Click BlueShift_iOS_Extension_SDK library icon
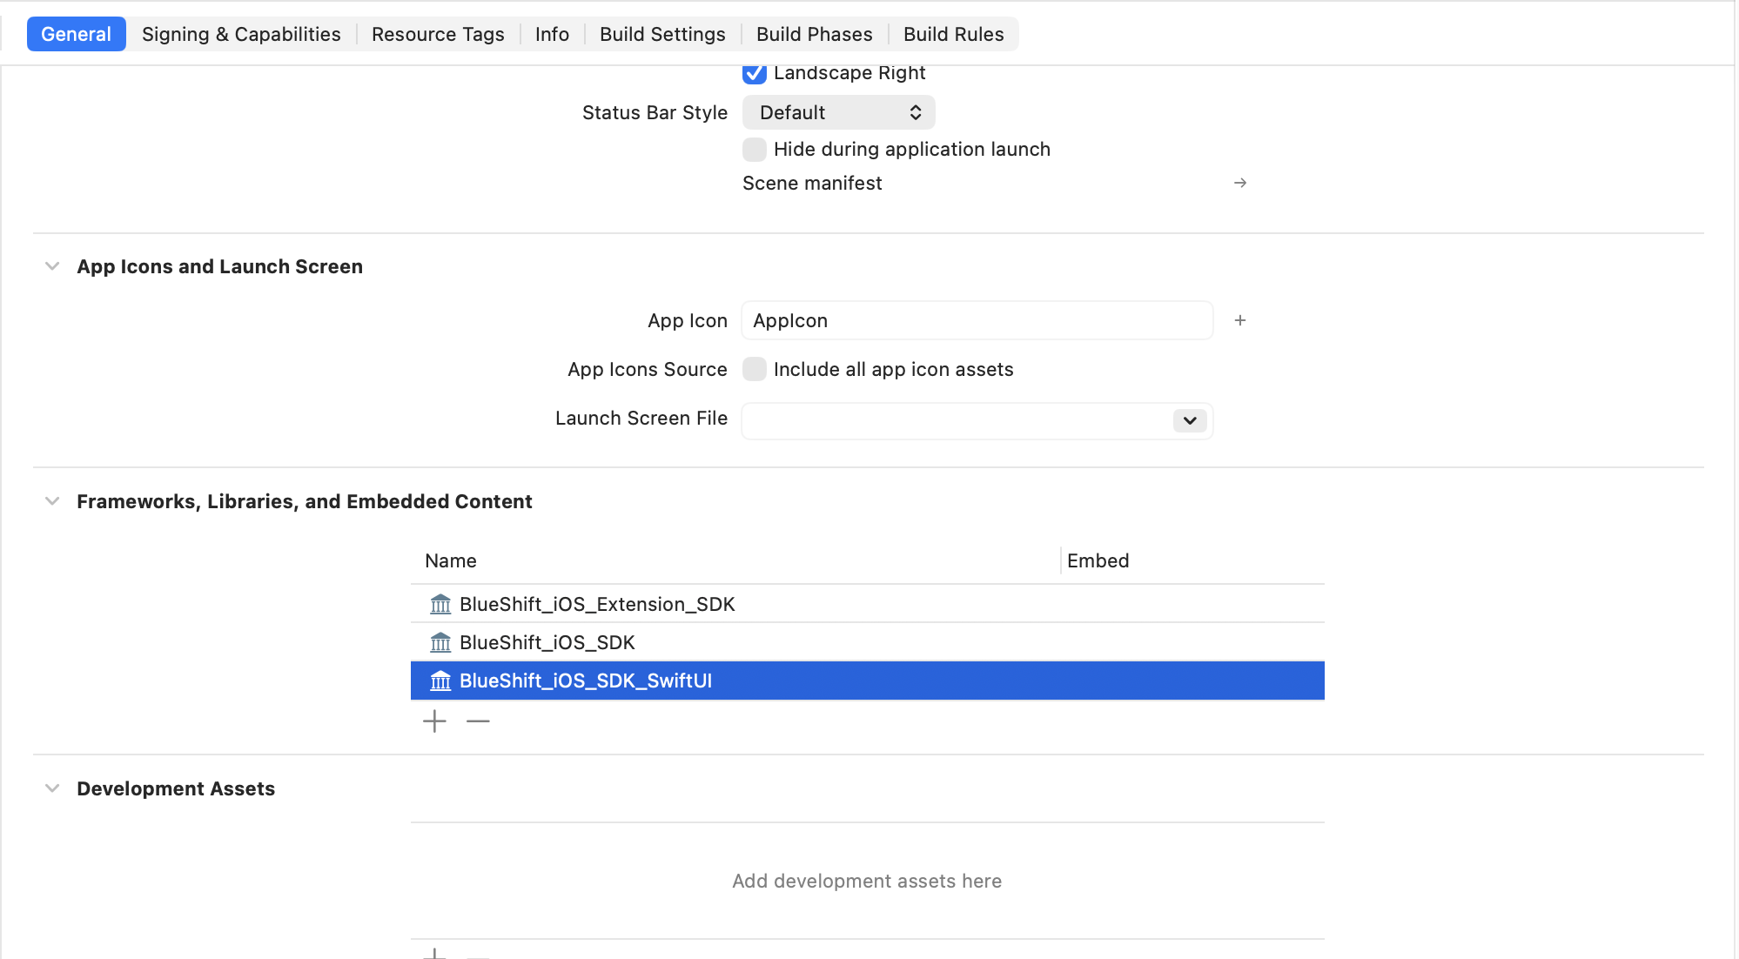Screen dimensions: 1739x959 440,604
